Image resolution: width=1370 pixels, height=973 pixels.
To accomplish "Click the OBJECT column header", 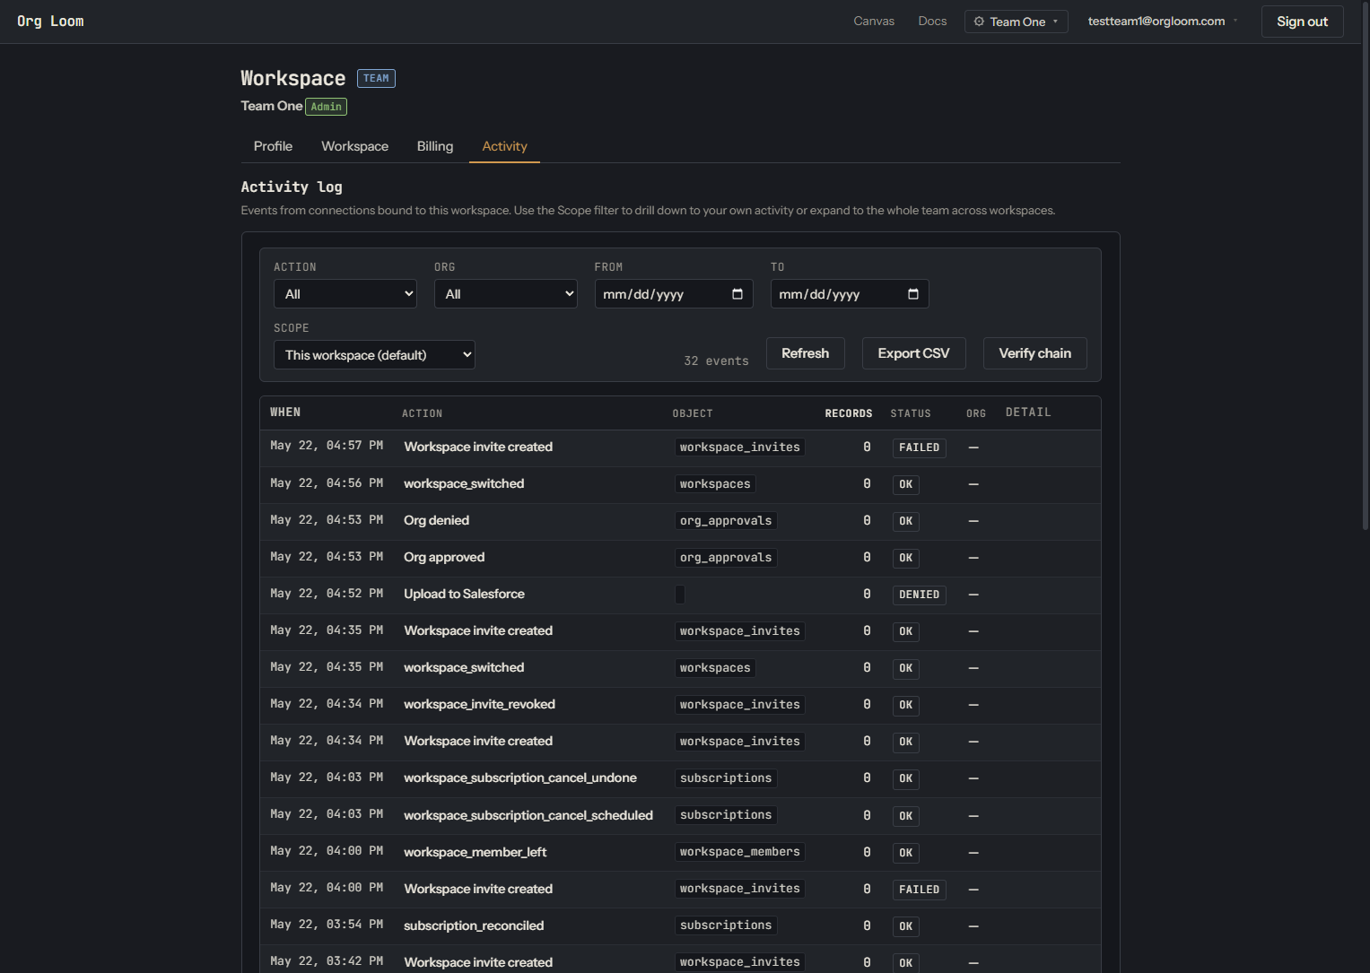I will pyautogui.click(x=693, y=413).
